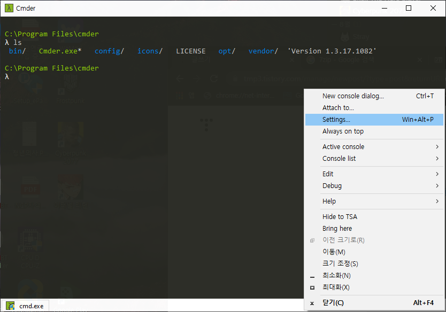Viewport: 446px width, 312px height.
Task: Expand the Active console submenu
Action: [374, 146]
